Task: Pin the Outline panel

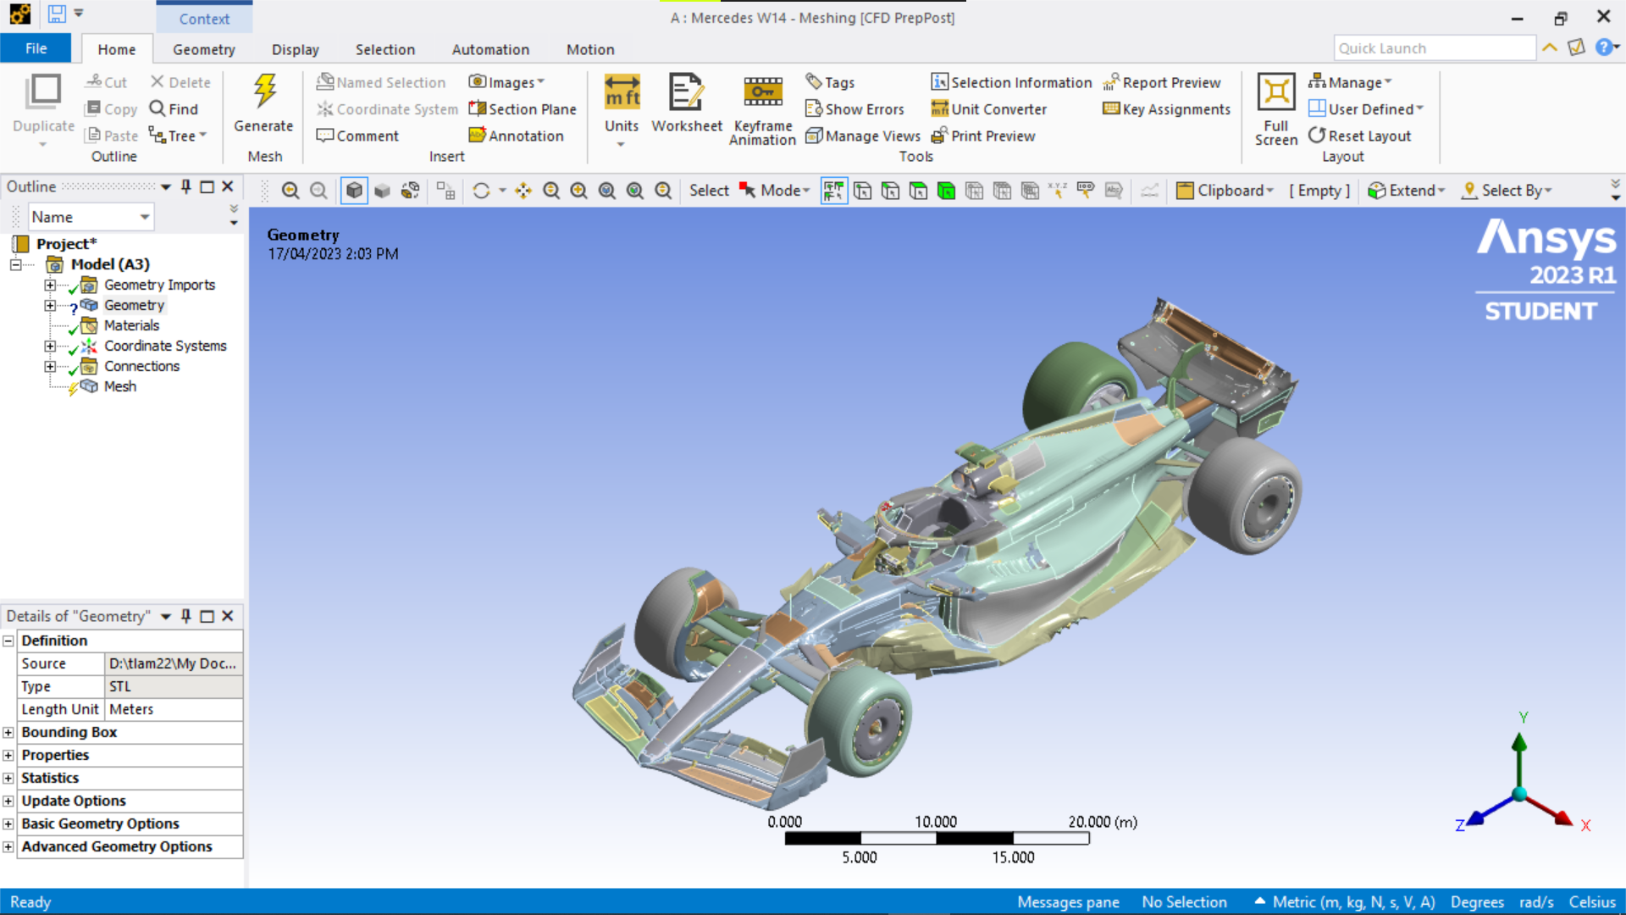Action: pos(186,186)
